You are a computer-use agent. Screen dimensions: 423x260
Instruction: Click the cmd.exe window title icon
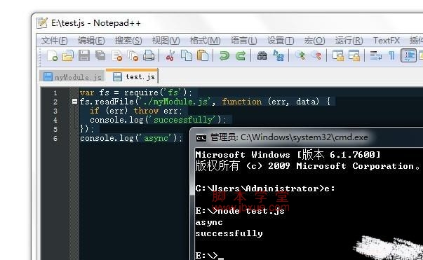(x=201, y=138)
